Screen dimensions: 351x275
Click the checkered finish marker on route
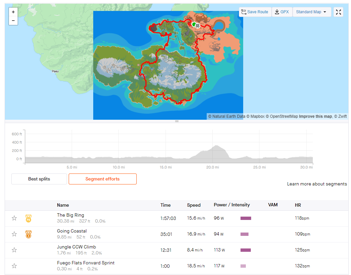point(197,26)
